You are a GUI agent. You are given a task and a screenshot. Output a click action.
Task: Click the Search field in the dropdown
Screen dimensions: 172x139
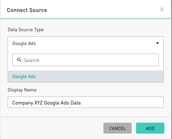pyautogui.click(x=86, y=60)
